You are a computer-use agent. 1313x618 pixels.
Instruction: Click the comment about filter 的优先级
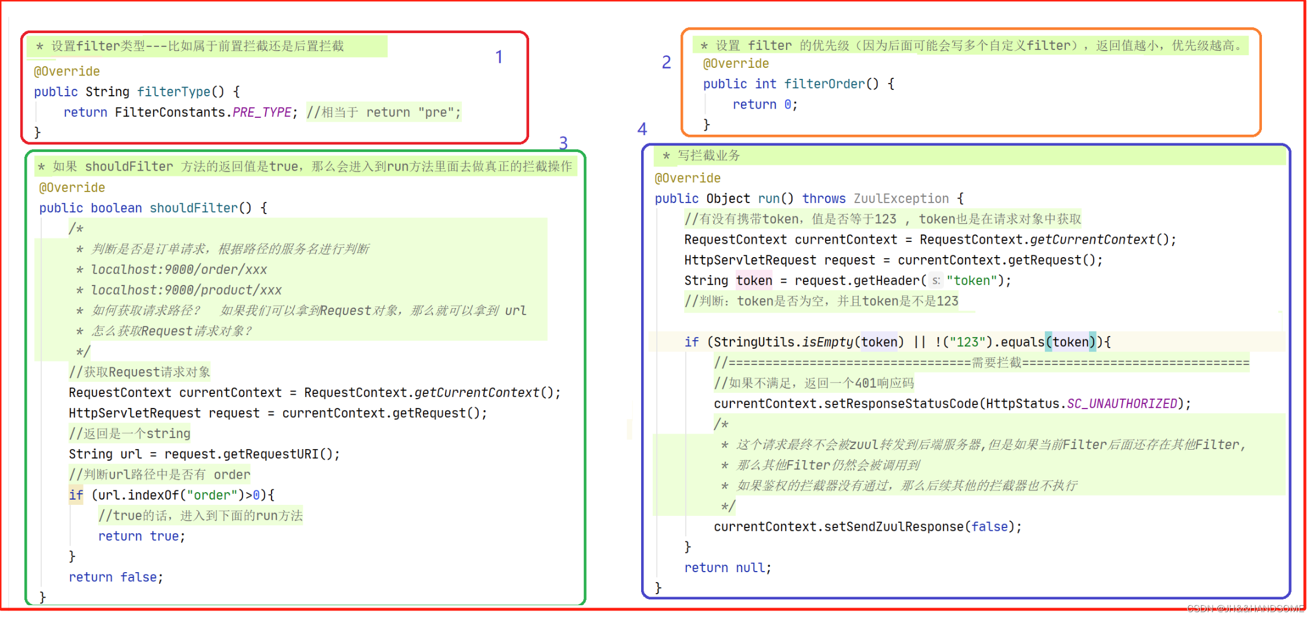[x=978, y=45]
